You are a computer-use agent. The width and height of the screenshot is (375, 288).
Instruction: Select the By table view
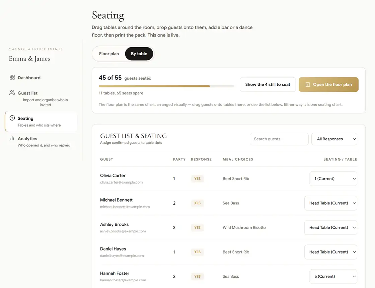point(139,54)
